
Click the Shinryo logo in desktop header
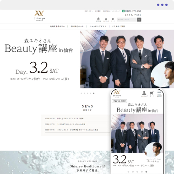click(39, 16)
